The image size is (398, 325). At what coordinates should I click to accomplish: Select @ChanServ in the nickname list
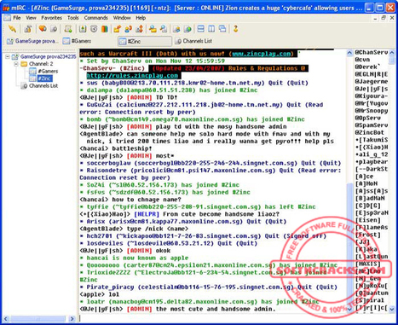pyautogui.click(x=371, y=52)
